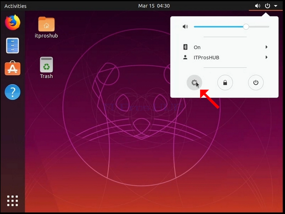Set volume via the slider track
Image resolution: width=285 pixels, height=214 pixels.
231,27
